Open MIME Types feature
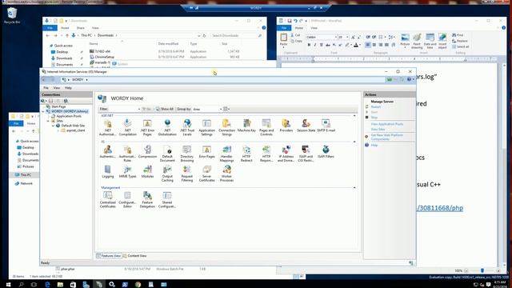The height and width of the screenshot is (288, 512). coord(128,172)
